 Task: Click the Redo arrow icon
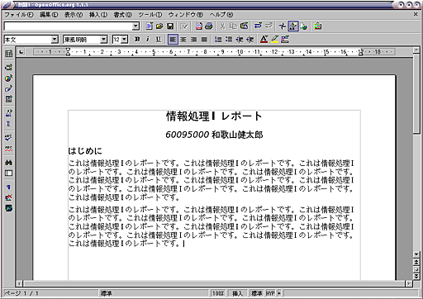269,26
